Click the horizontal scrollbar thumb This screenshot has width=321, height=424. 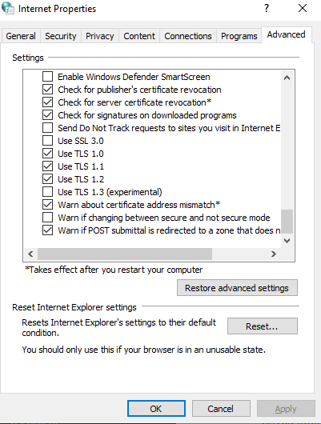125,254
